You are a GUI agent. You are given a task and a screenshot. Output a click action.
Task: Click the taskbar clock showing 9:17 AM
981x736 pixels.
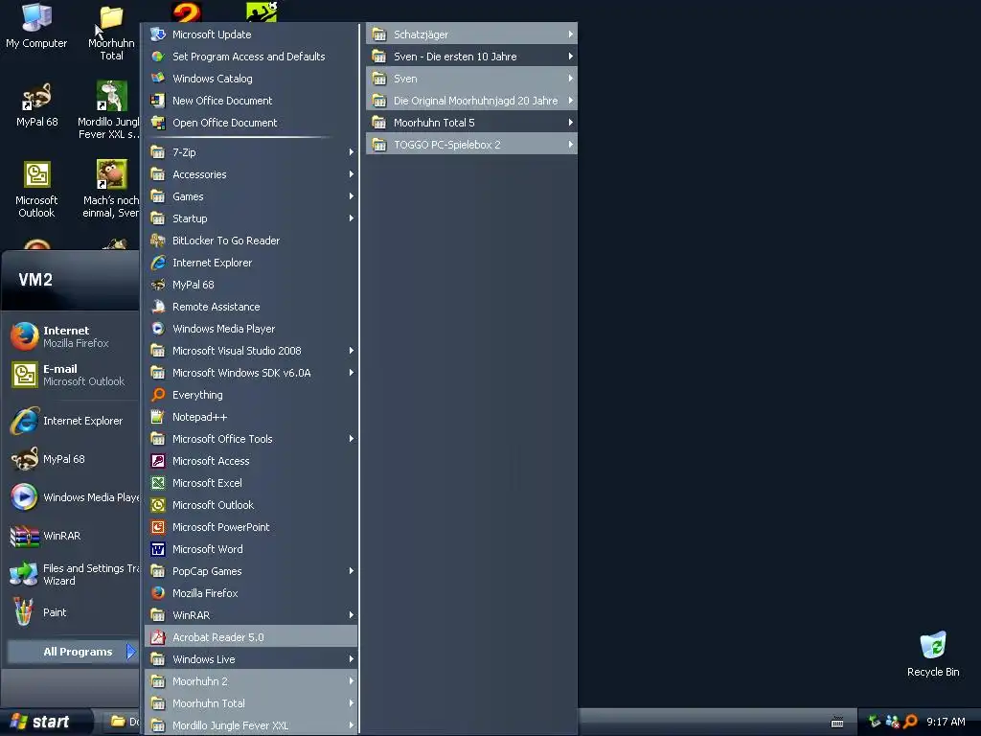click(x=946, y=722)
